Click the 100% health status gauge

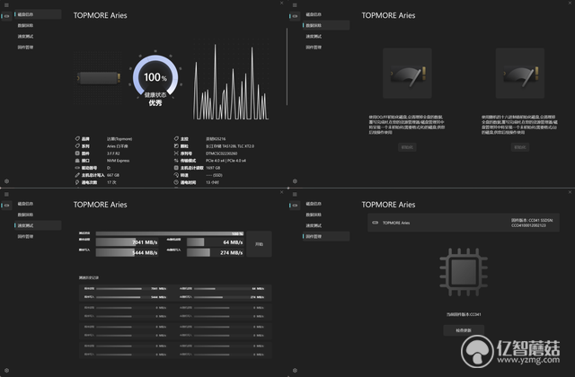155,78
